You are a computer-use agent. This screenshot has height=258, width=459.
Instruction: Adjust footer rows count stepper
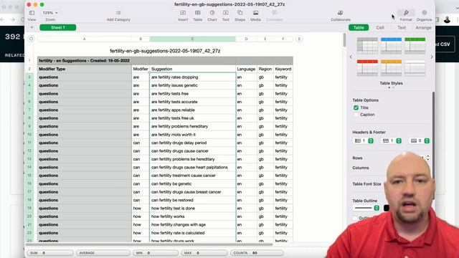click(x=427, y=140)
